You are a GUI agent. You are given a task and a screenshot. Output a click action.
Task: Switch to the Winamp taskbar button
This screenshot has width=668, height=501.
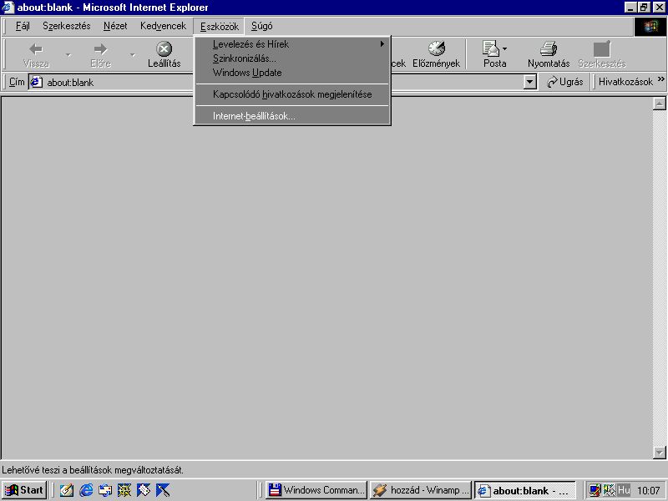(421, 490)
